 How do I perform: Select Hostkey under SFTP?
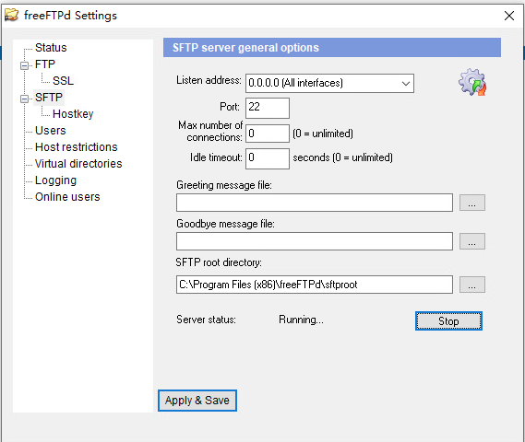(73, 114)
